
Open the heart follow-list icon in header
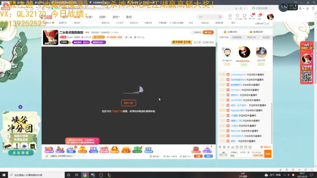coord(237,15)
